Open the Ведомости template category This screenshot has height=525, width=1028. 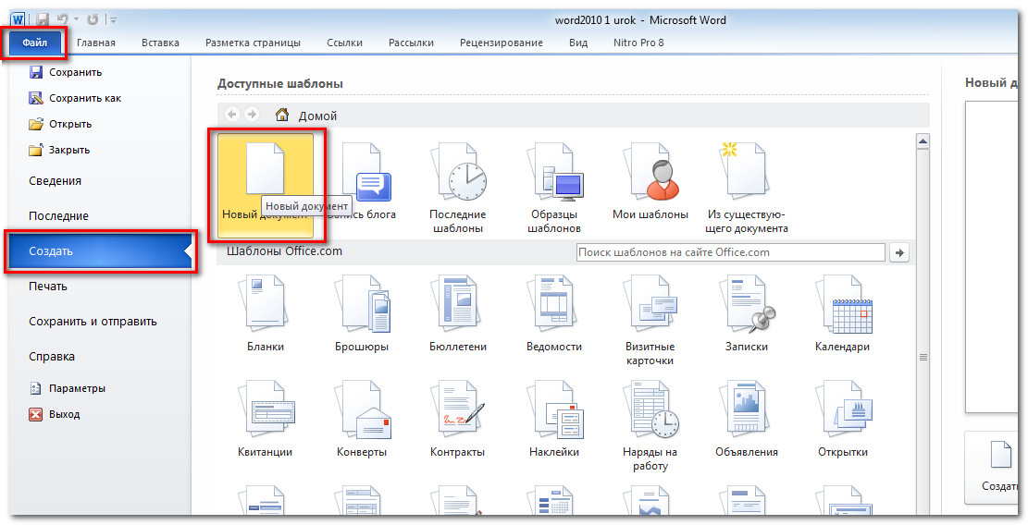[x=554, y=315]
